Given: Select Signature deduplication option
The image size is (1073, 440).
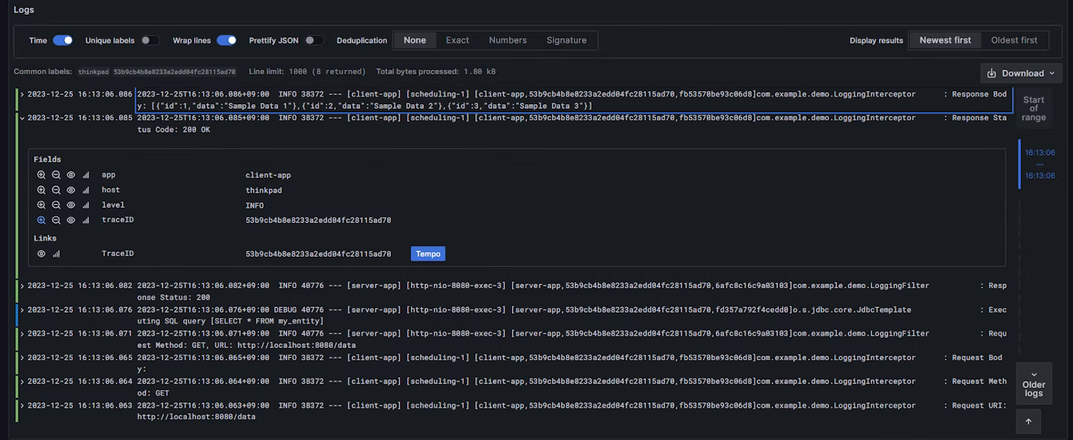Looking at the screenshot, I should (x=566, y=41).
